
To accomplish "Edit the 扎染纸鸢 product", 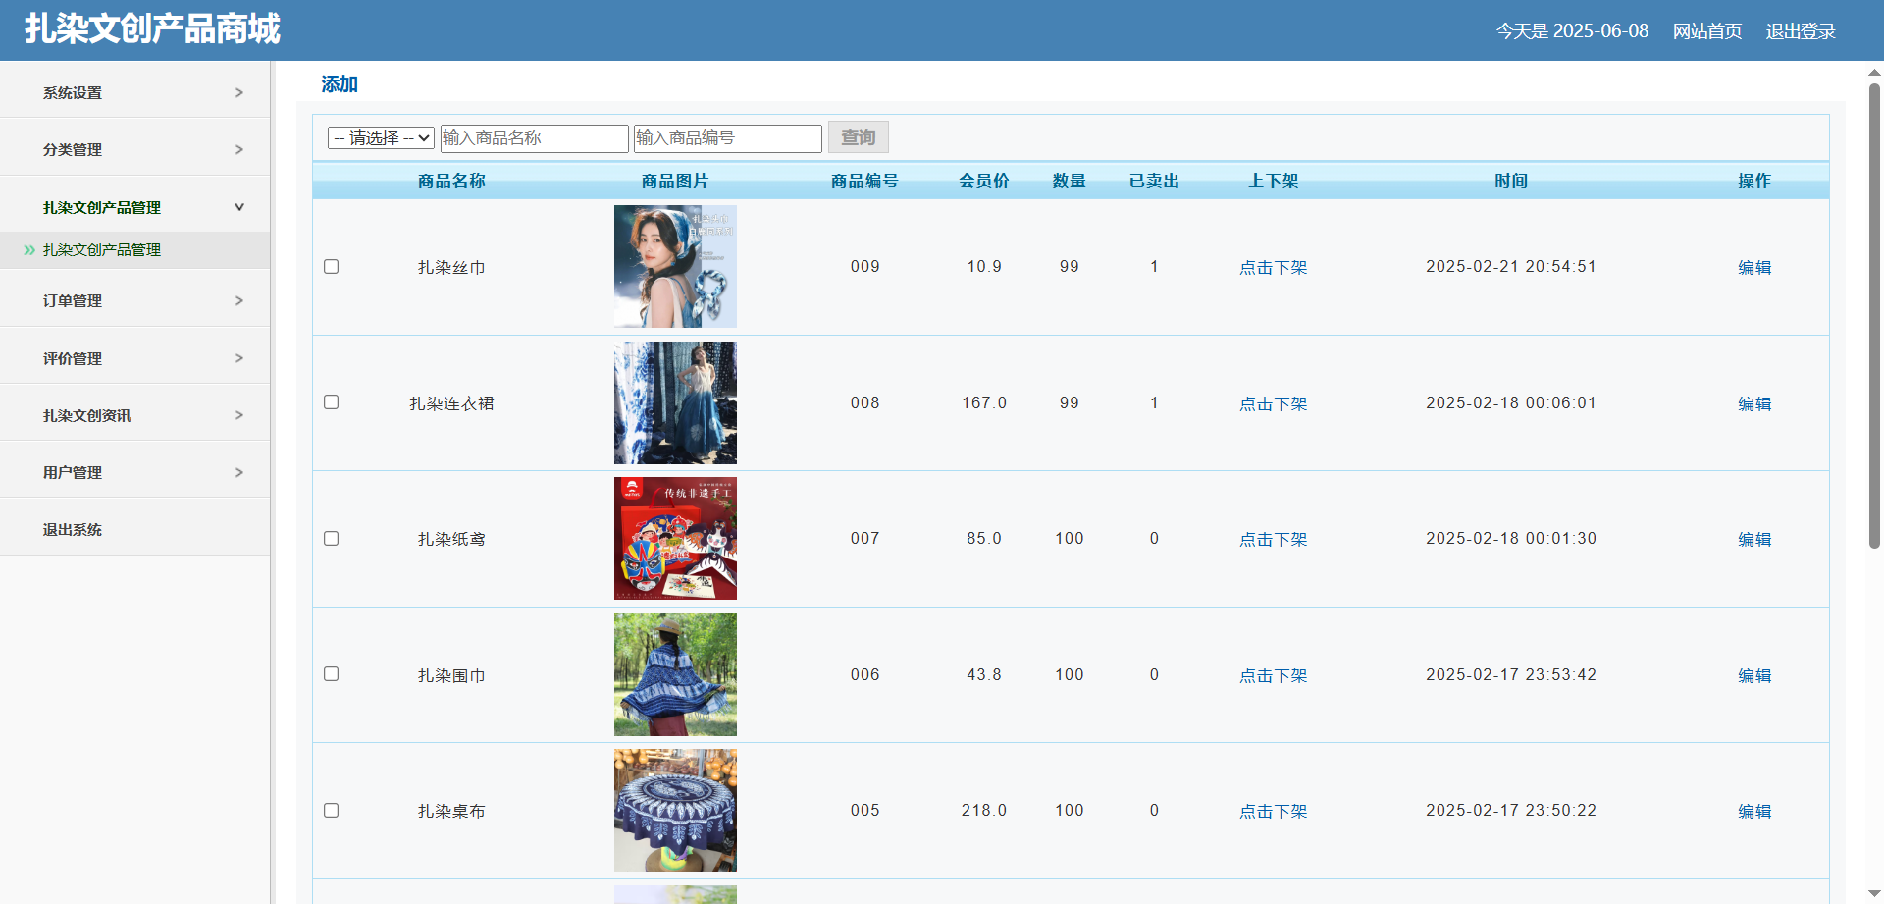I will click(x=1754, y=539).
